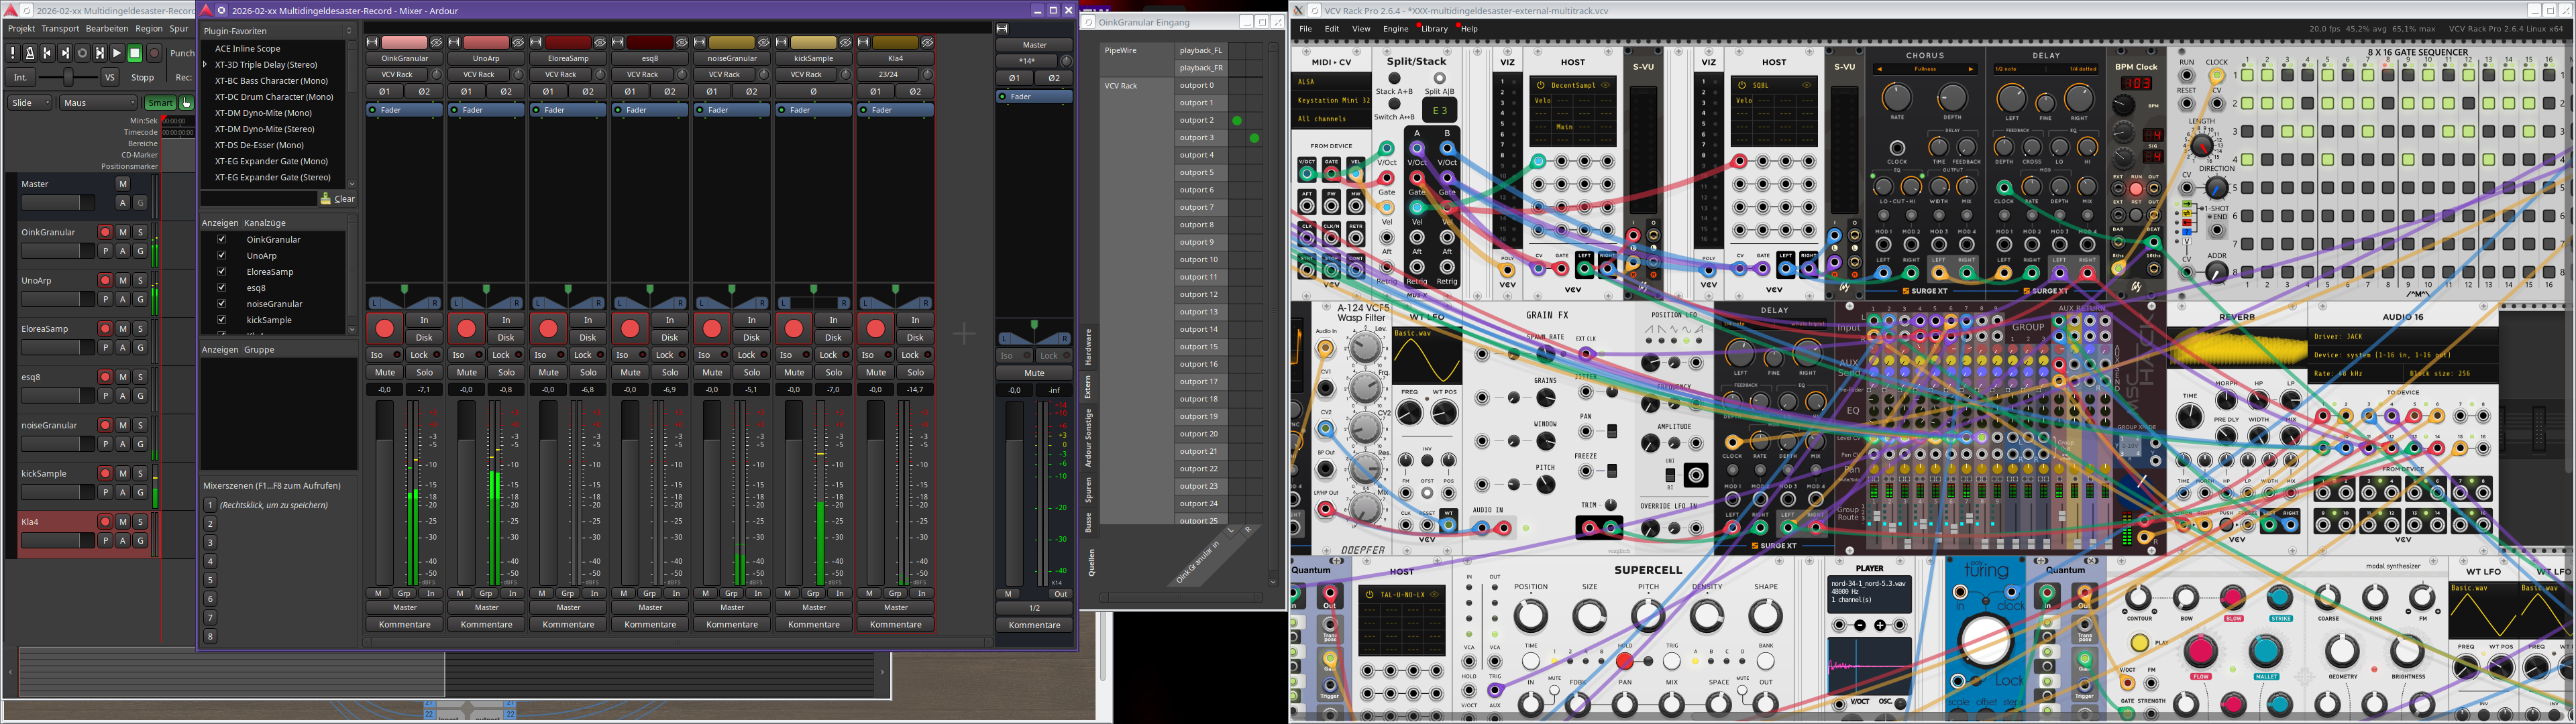Open the Transport menu in Ardour
The width and height of the screenshot is (2576, 724).
(60, 29)
